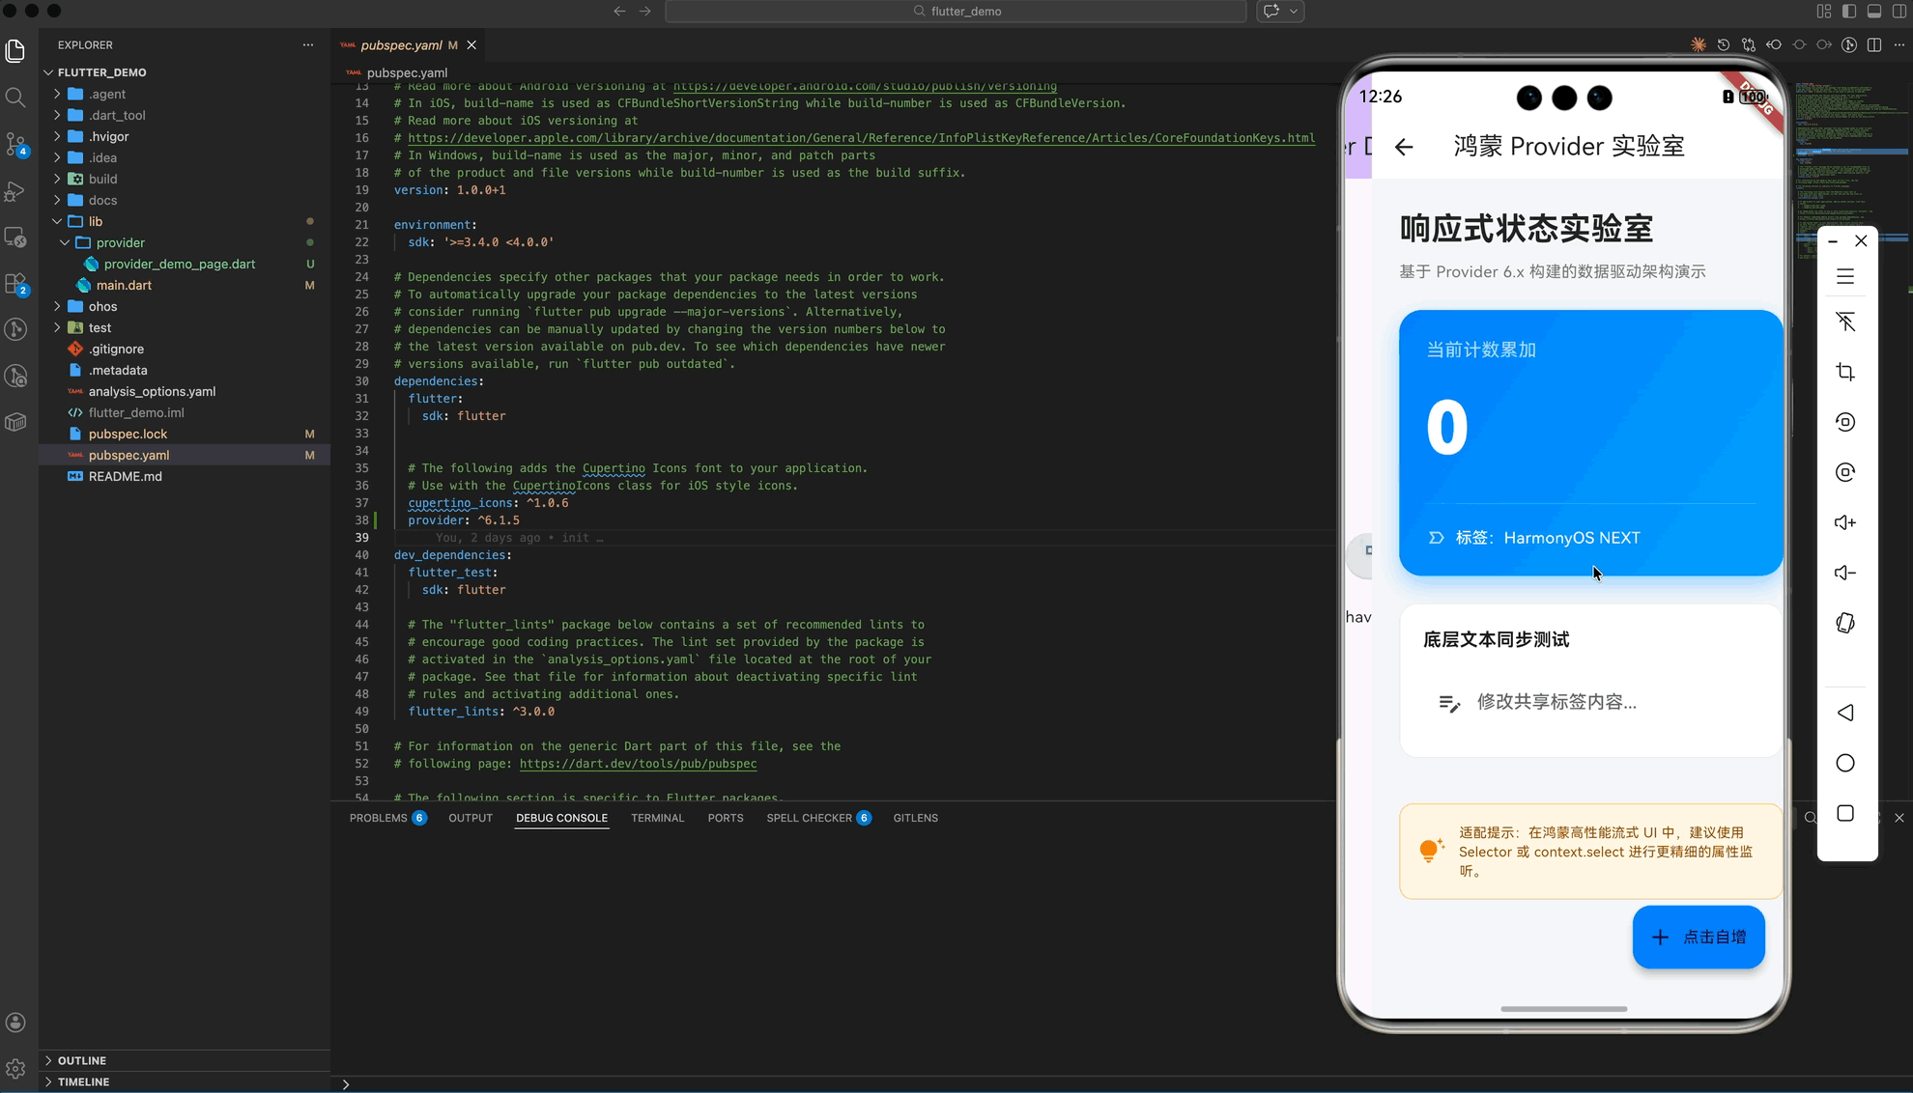The image size is (1913, 1093).
Task: Expand the ohos folder
Action: click(x=102, y=306)
